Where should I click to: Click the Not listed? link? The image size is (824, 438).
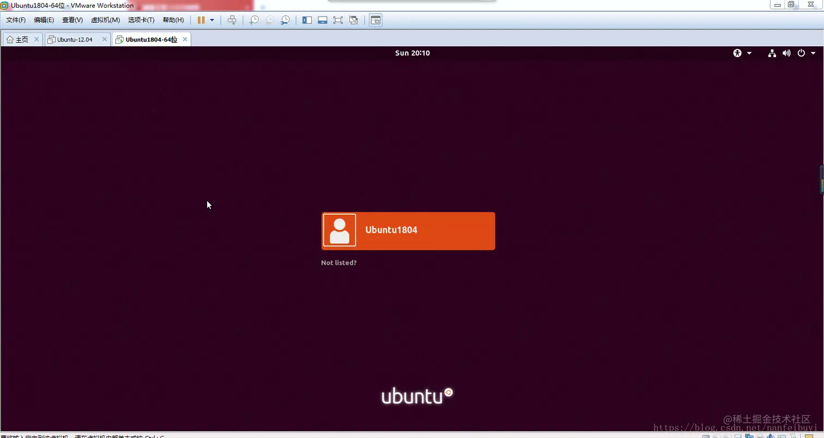(x=339, y=263)
